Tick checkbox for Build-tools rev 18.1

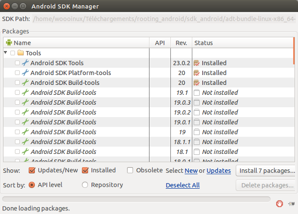(x=17, y=151)
